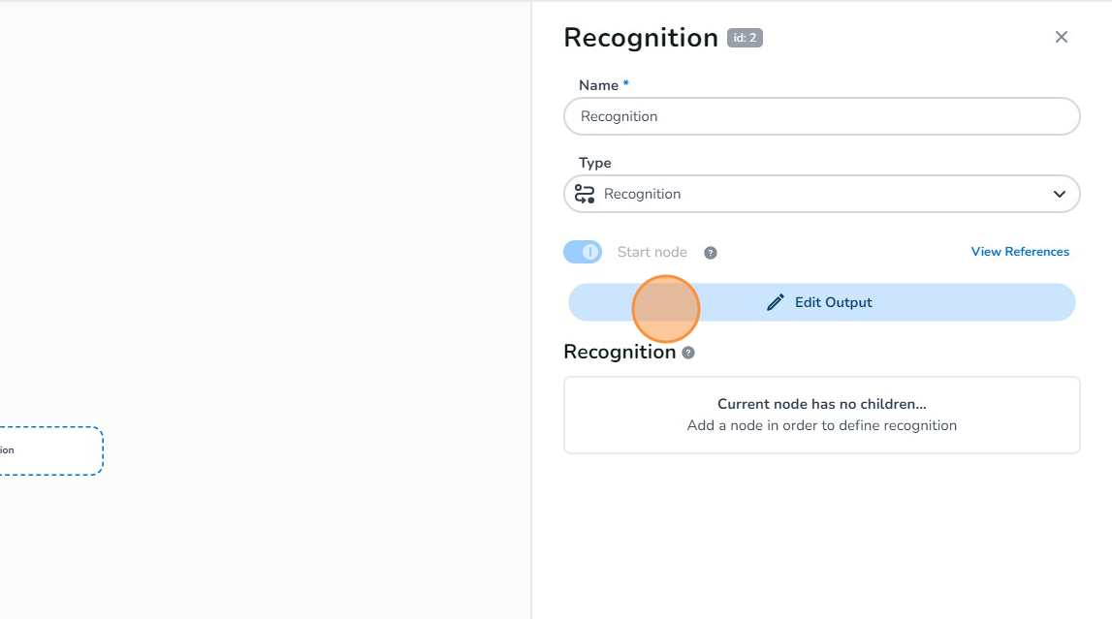
Task: Click the Recognition section heading
Action: 619,352
